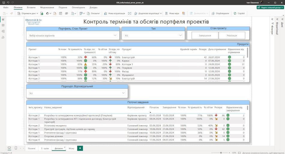Image resolution: width=285 pixels, height=154 pixels.
Task: Click the zoom in plus icon
Action: pyautogui.click(x=229, y=153)
